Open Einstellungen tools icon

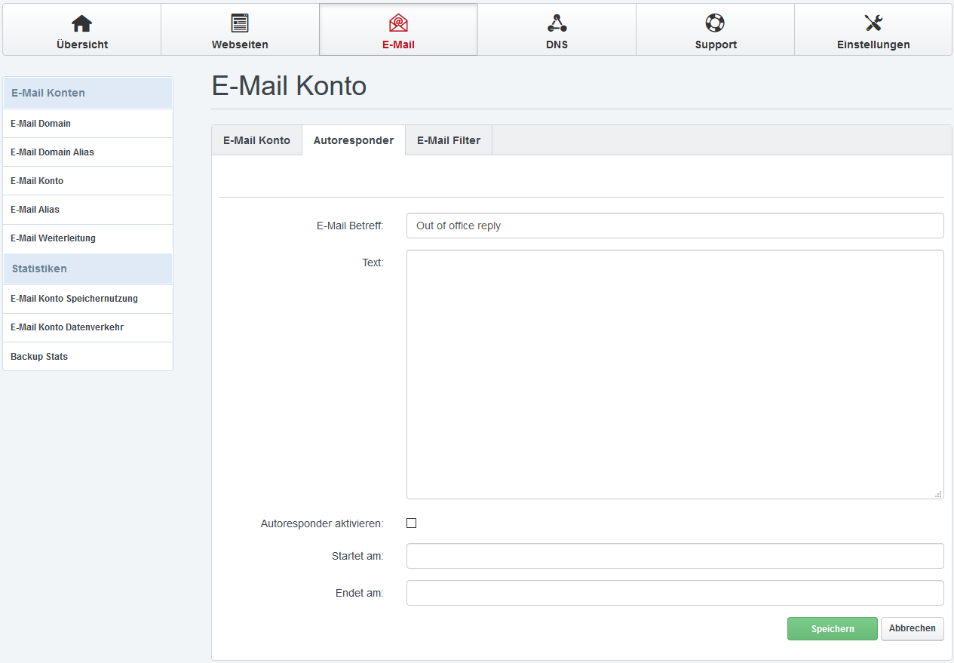pos(873,23)
